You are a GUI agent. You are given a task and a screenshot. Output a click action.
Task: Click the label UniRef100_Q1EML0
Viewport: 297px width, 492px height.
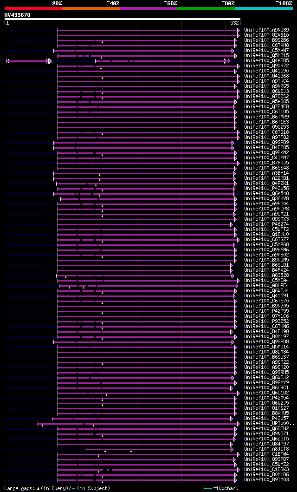click(x=267, y=235)
